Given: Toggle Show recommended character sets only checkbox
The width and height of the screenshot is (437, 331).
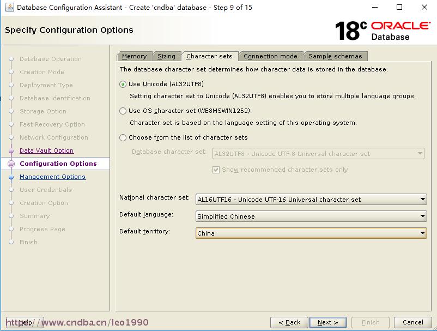Looking at the screenshot, I should (x=216, y=170).
